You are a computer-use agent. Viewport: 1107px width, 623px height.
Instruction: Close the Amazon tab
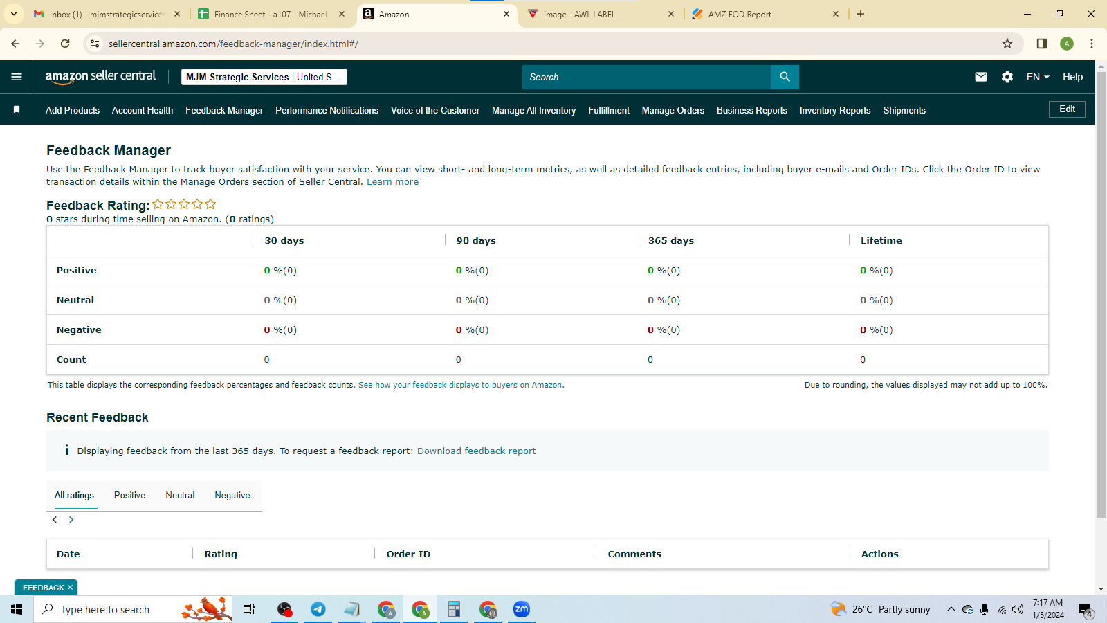506,14
